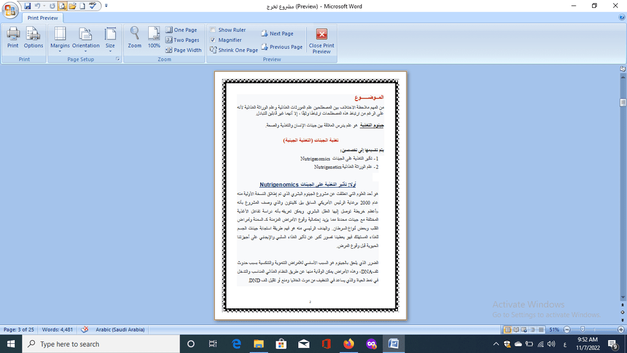
Task: Switch to Draft view
Action: (x=541, y=330)
